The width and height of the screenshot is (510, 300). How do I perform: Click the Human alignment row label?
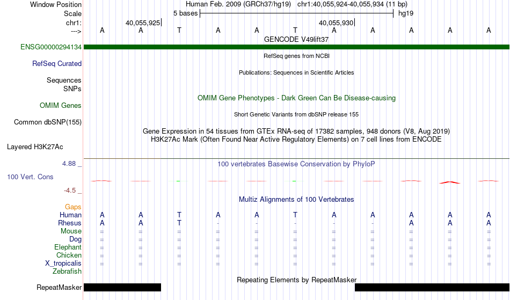point(70,215)
